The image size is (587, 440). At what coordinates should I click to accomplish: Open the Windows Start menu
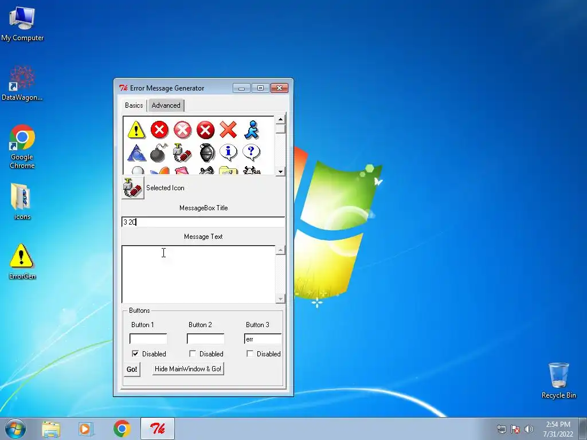pyautogui.click(x=15, y=429)
